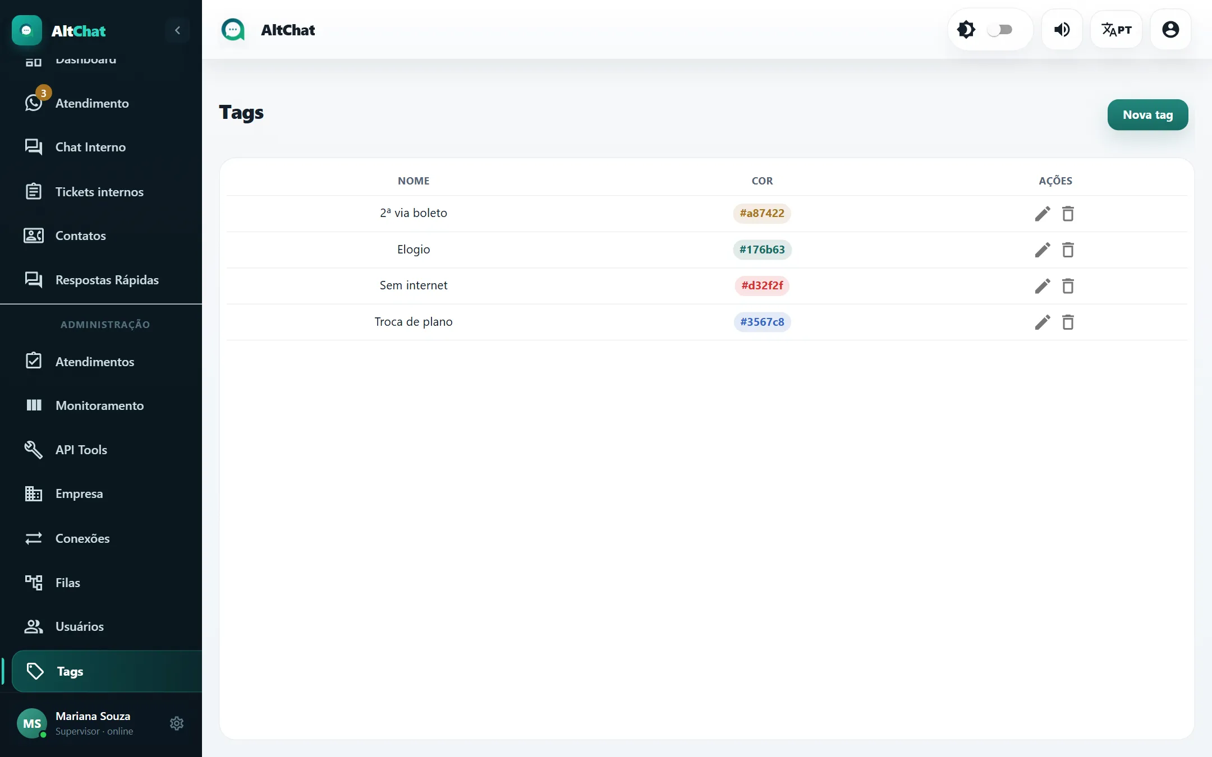Navigate to Contatos
The width and height of the screenshot is (1212, 757).
[101, 236]
